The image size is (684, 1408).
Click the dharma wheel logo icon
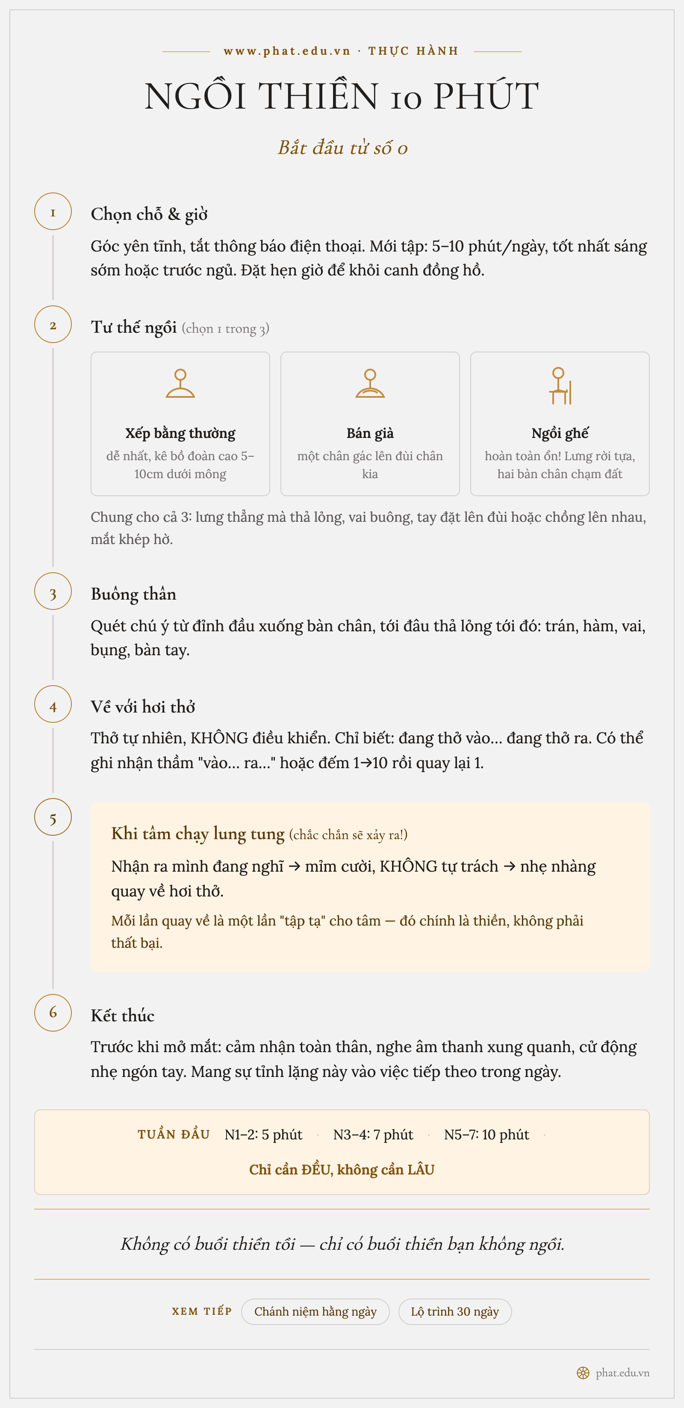[583, 1373]
